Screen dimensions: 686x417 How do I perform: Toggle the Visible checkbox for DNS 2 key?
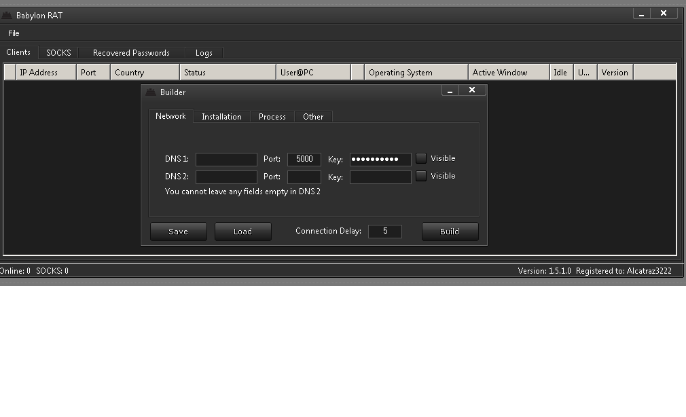point(421,176)
